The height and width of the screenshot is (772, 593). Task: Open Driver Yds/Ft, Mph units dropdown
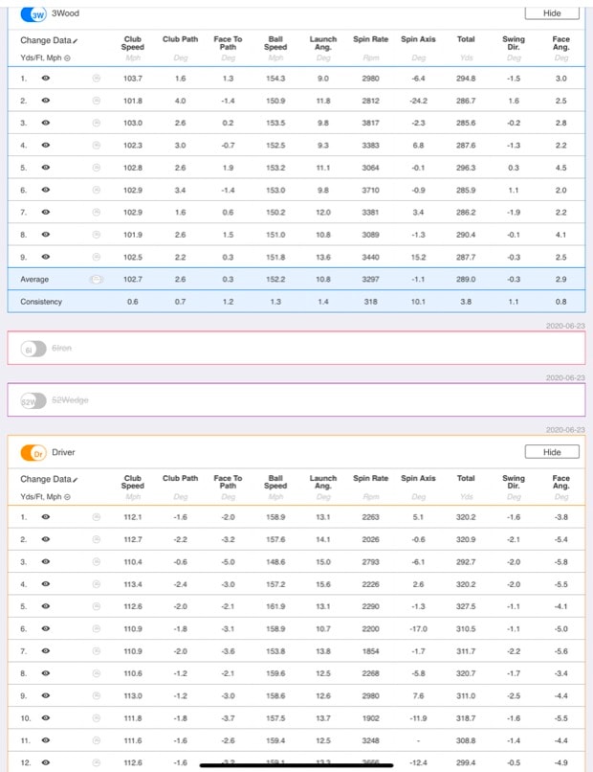coord(67,495)
